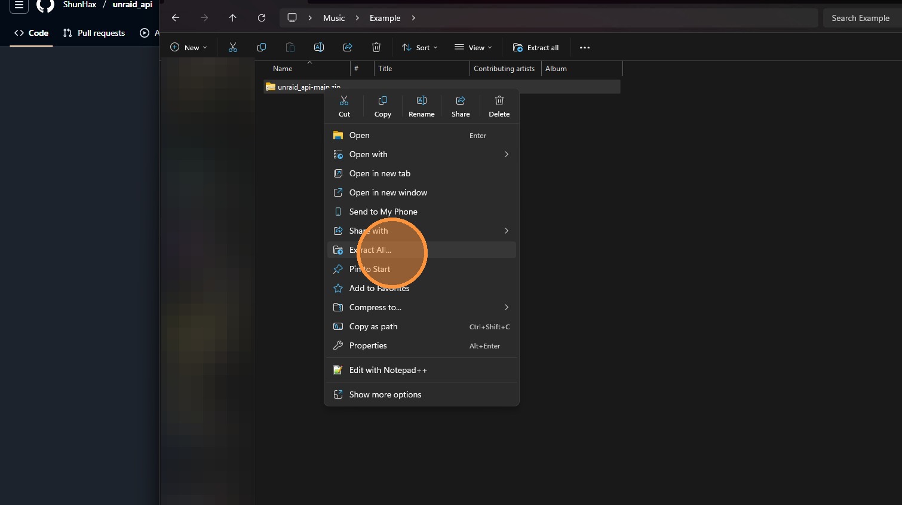Open the View dropdown menu
The image size is (902, 505).
473,48
